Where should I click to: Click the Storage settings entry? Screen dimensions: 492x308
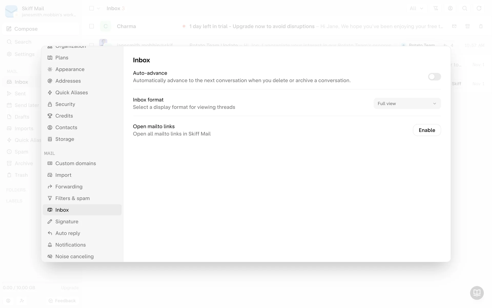click(65, 139)
